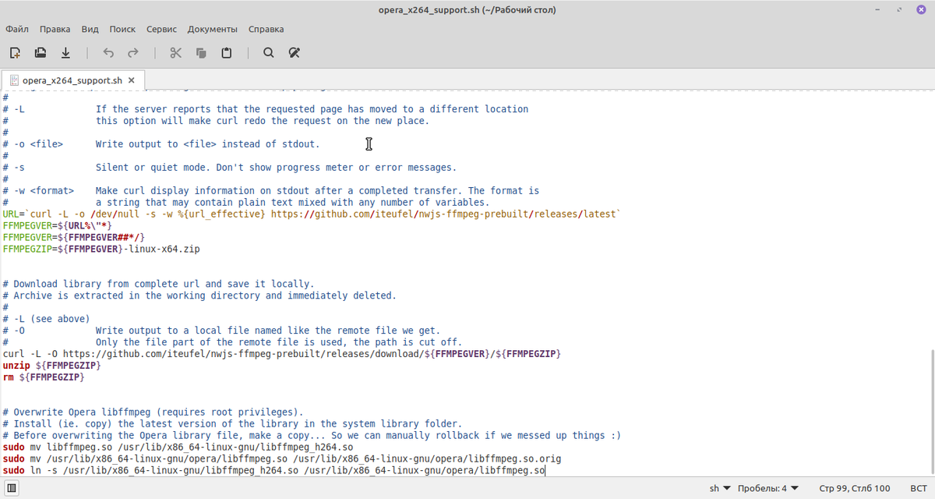
Task: Click the '# Install (ie. copy)' comment line
Action: point(233,424)
